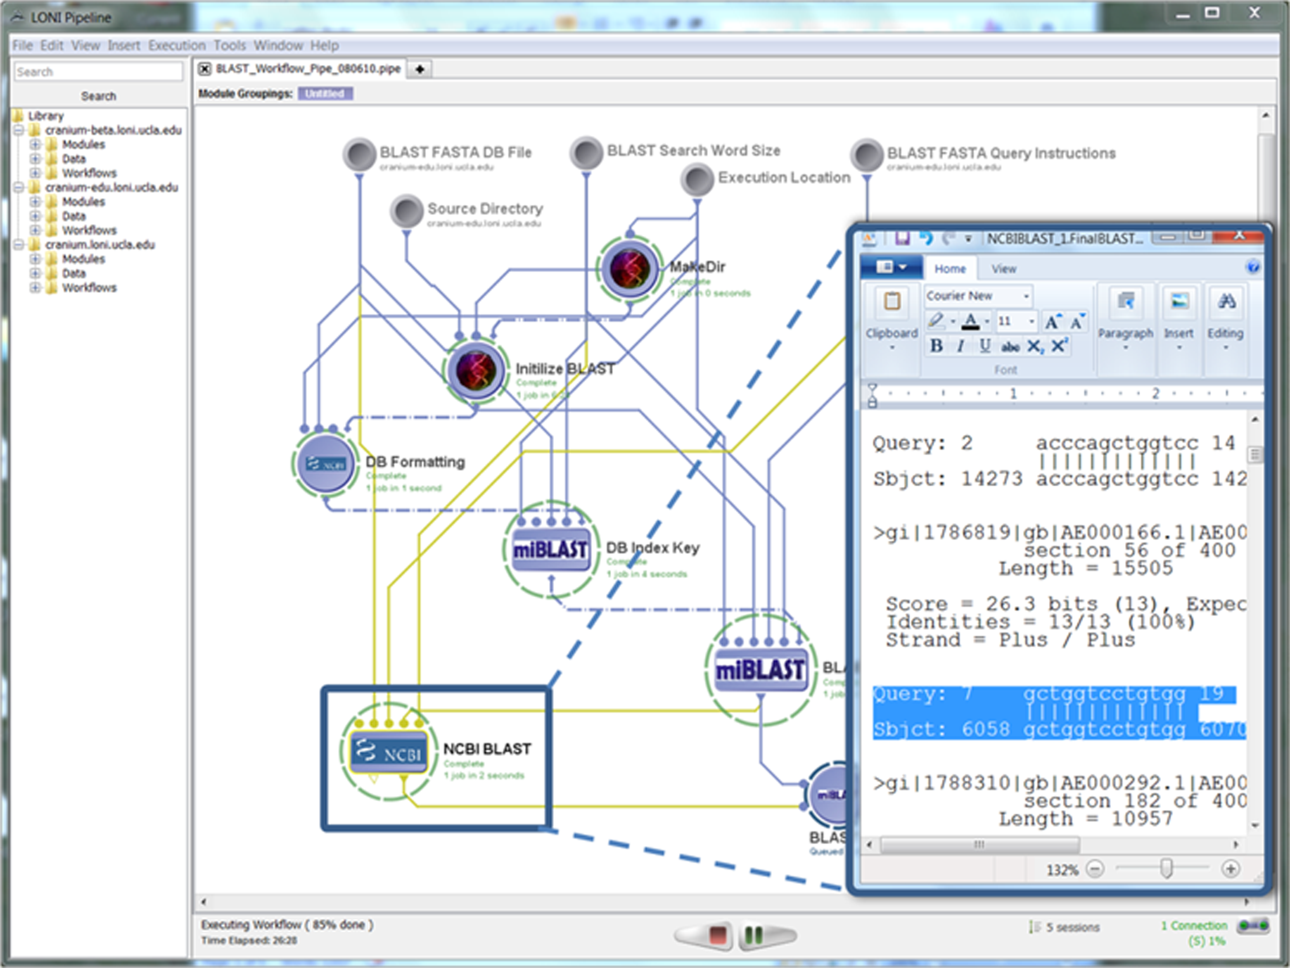
Task: Click the Library root folder
Action: click(x=38, y=116)
